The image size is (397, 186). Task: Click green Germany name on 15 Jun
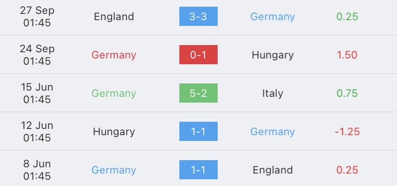tap(114, 93)
